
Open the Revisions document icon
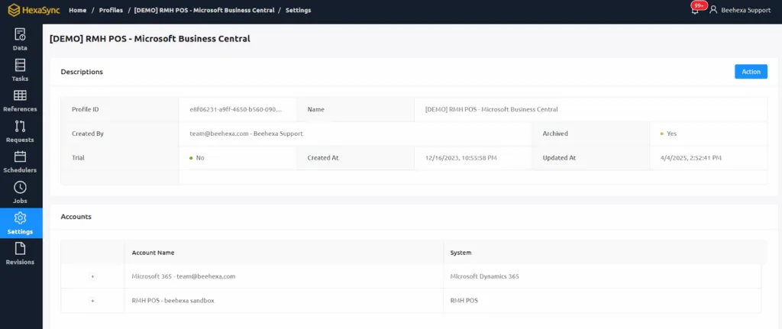pyautogui.click(x=21, y=249)
